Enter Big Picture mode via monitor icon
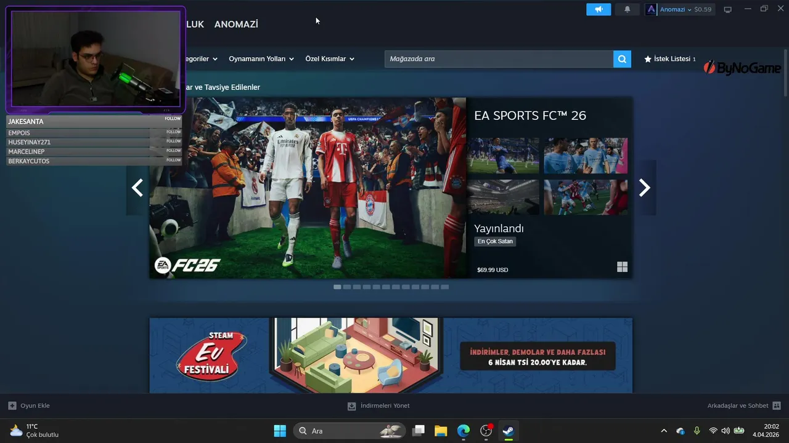This screenshot has height=443, width=789. [728, 9]
